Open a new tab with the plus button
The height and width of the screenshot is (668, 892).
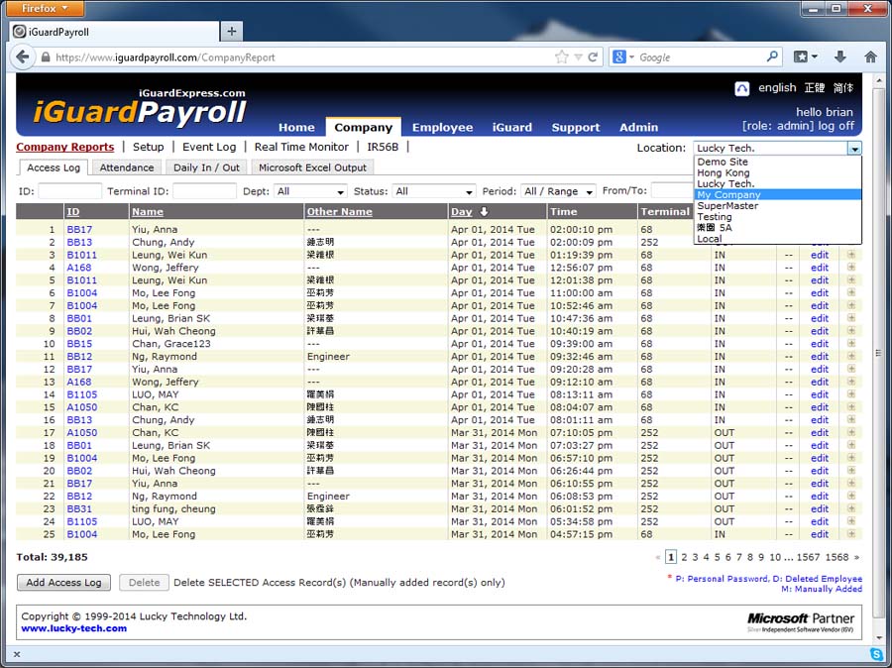232,32
